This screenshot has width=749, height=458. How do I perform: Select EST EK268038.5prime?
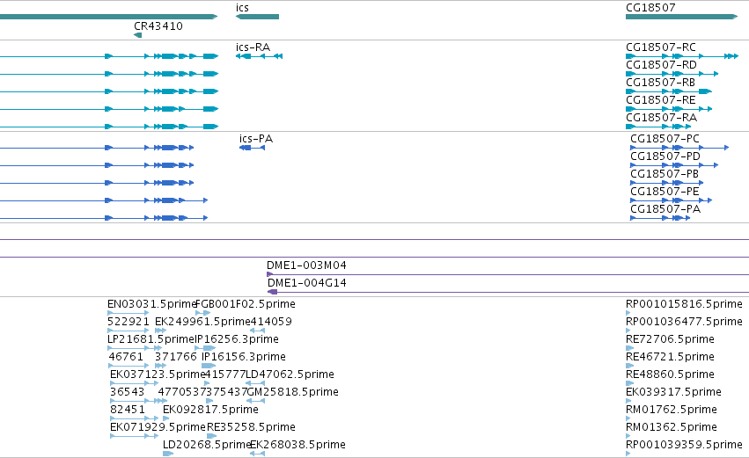[298, 445]
